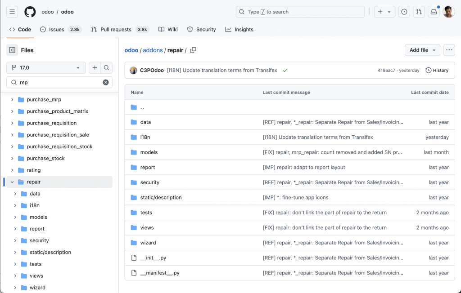
Task: Expand sidebar models subfolder chevron
Action: click(15, 217)
